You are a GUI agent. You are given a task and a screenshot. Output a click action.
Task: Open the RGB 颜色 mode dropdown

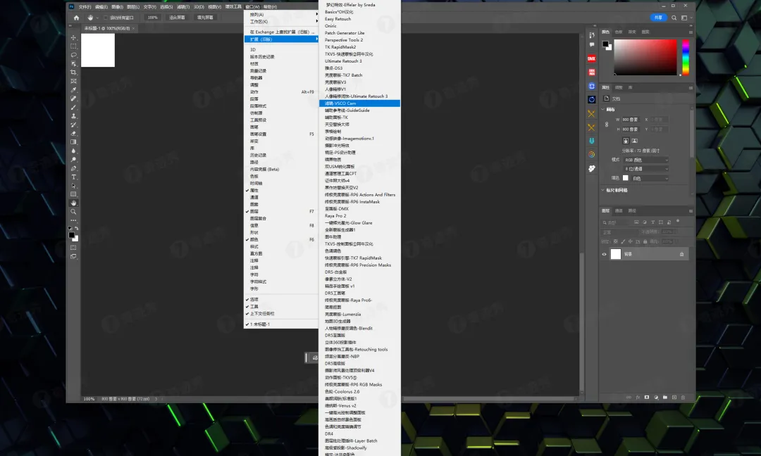(x=646, y=160)
